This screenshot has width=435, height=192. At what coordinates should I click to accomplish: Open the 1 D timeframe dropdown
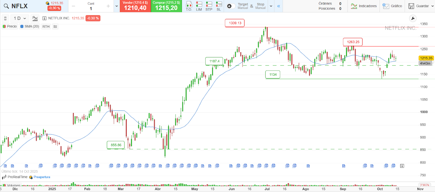[x=20, y=18]
